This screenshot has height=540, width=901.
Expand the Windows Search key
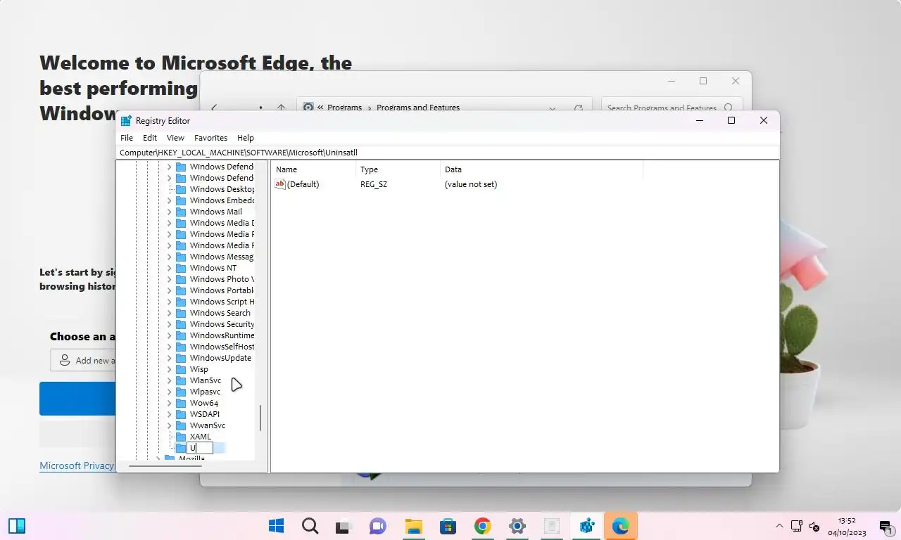(x=169, y=313)
